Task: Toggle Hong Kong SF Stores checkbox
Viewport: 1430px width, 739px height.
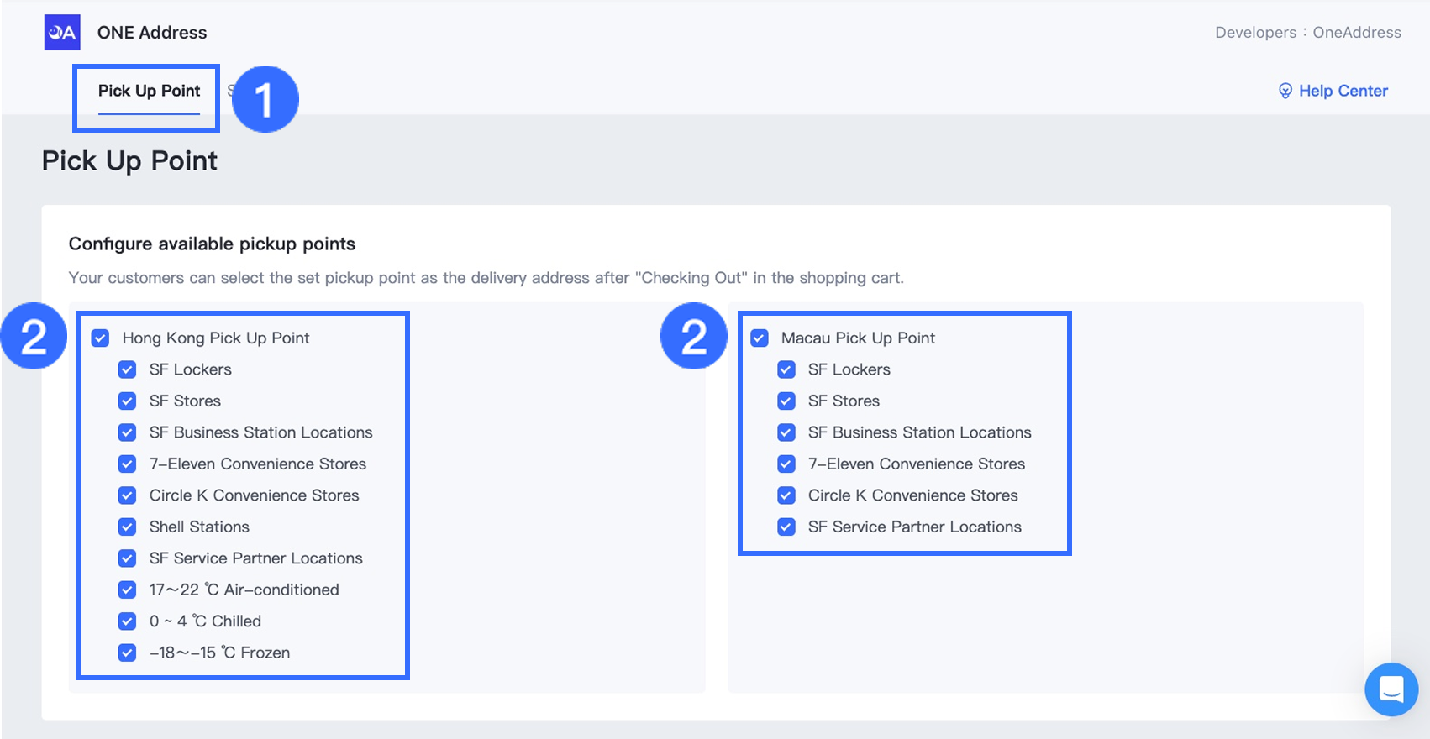Action: click(x=128, y=401)
